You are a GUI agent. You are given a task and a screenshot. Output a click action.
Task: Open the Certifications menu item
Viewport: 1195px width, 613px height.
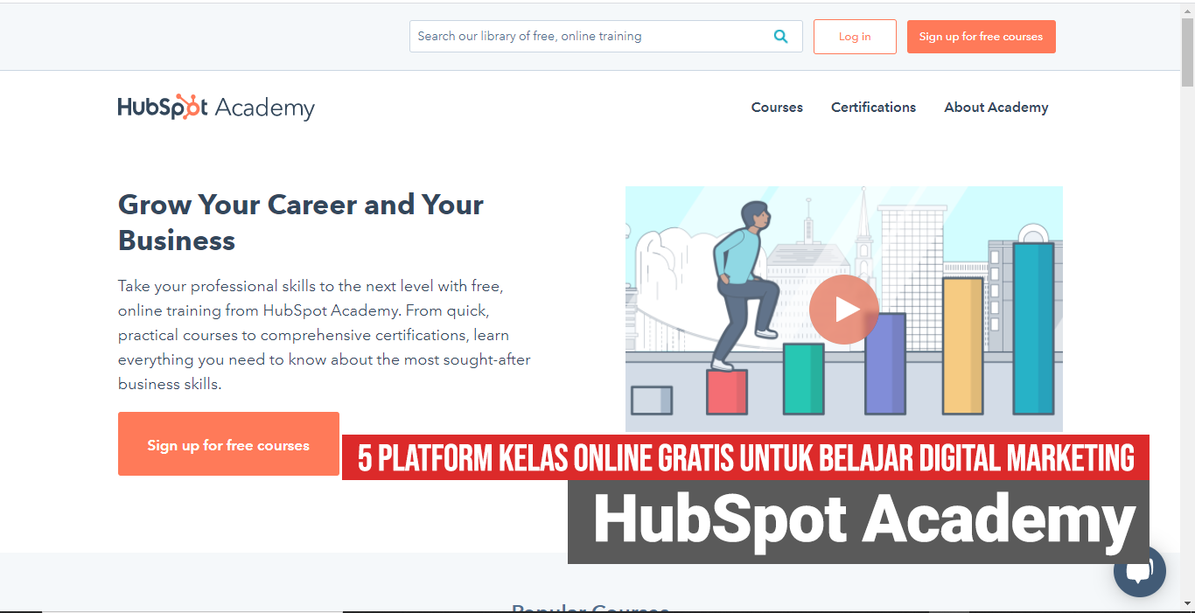pos(873,108)
